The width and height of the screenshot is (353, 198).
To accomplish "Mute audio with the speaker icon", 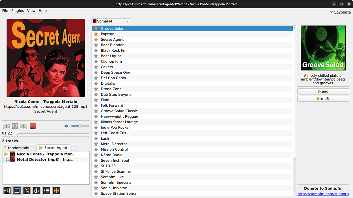I will pos(66,126).
